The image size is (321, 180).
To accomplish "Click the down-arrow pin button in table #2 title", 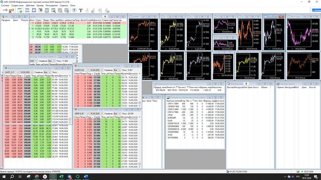I will tap(105, 16).
